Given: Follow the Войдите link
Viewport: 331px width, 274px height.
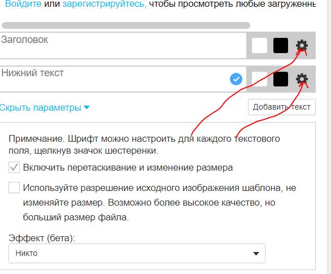Looking at the screenshot, I should [23, 4].
